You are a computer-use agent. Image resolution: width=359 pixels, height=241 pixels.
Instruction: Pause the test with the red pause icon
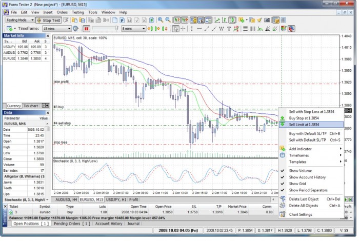pyautogui.click(x=86, y=29)
